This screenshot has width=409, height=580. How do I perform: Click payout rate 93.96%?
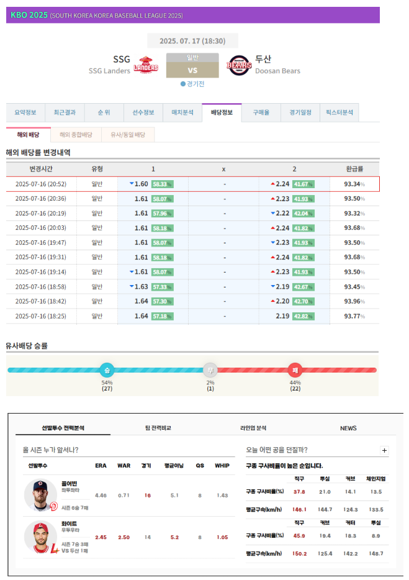(354, 301)
